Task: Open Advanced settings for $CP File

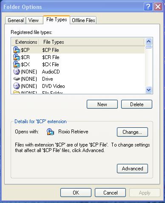Action: click(x=132, y=169)
